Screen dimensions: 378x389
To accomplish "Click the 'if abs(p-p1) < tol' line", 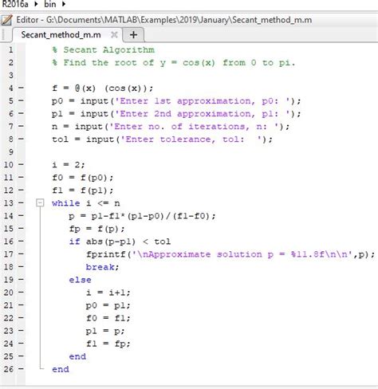I will 120,242.
